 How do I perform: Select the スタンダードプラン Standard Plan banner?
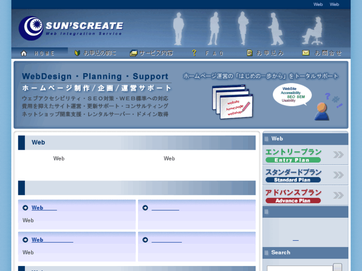(x=305, y=176)
